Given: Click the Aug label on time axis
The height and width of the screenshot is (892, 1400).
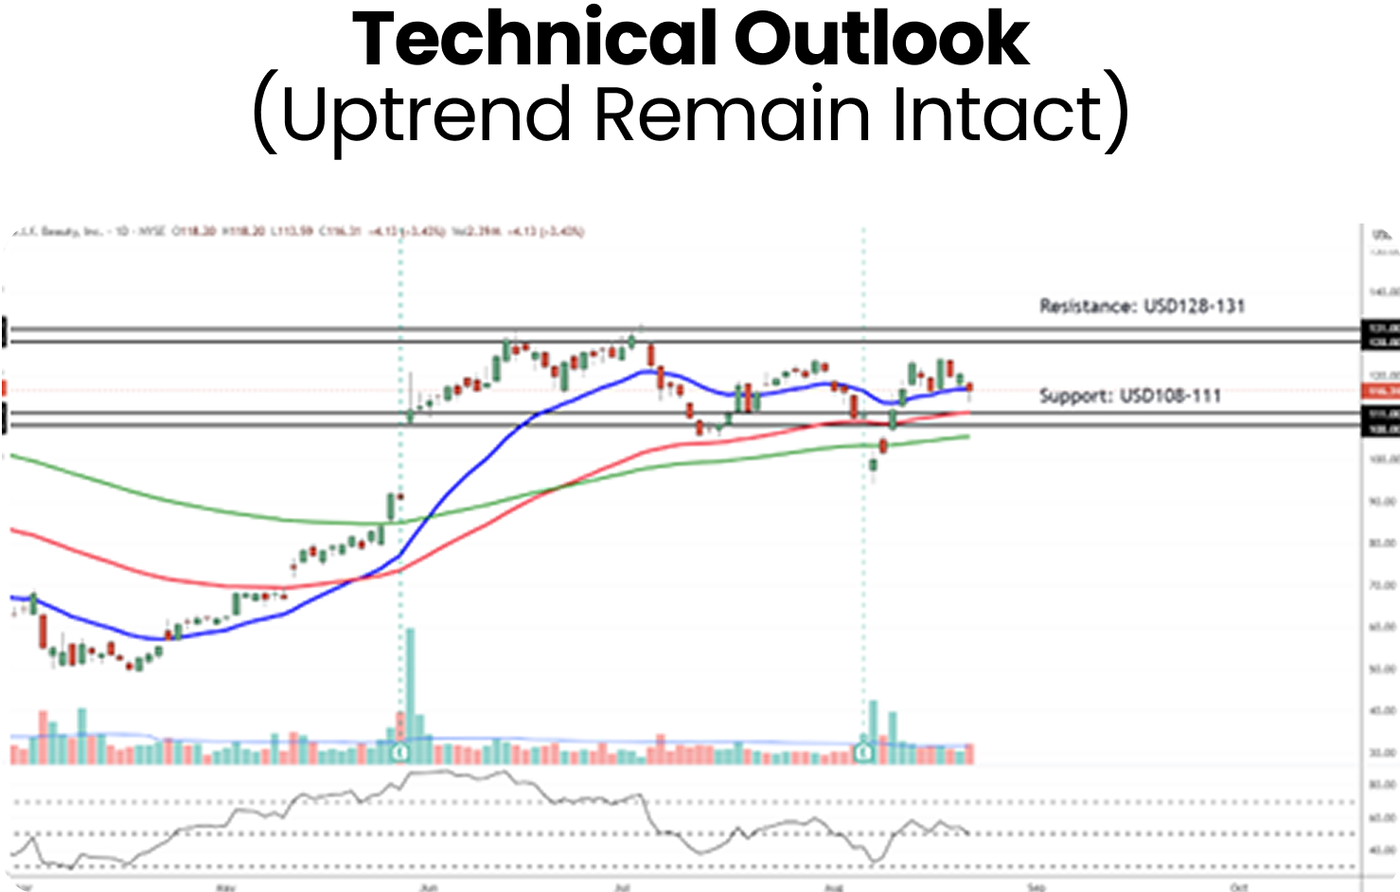Looking at the screenshot, I should tap(832, 887).
